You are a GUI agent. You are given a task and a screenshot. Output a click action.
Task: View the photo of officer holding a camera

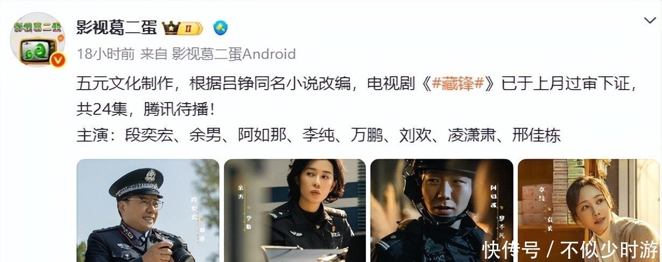click(148, 210)
